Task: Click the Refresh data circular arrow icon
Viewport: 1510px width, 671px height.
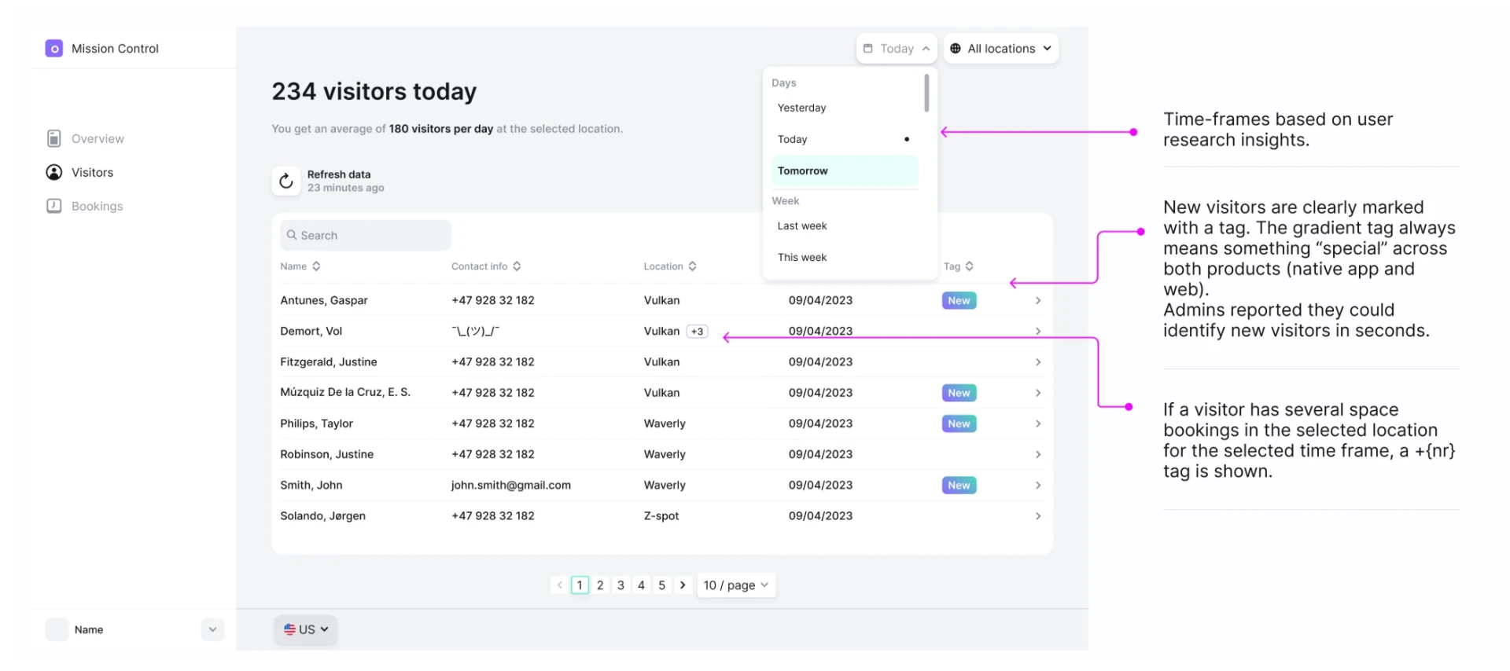Action: (286, 181)
